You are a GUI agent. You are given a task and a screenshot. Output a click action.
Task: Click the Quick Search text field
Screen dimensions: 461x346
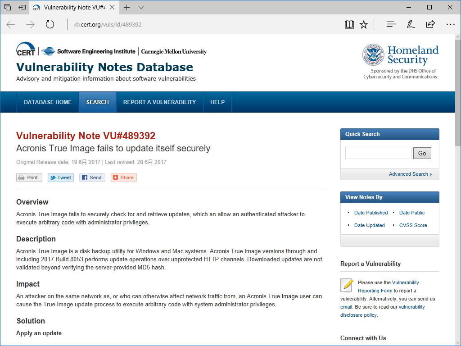pos(378,153)
